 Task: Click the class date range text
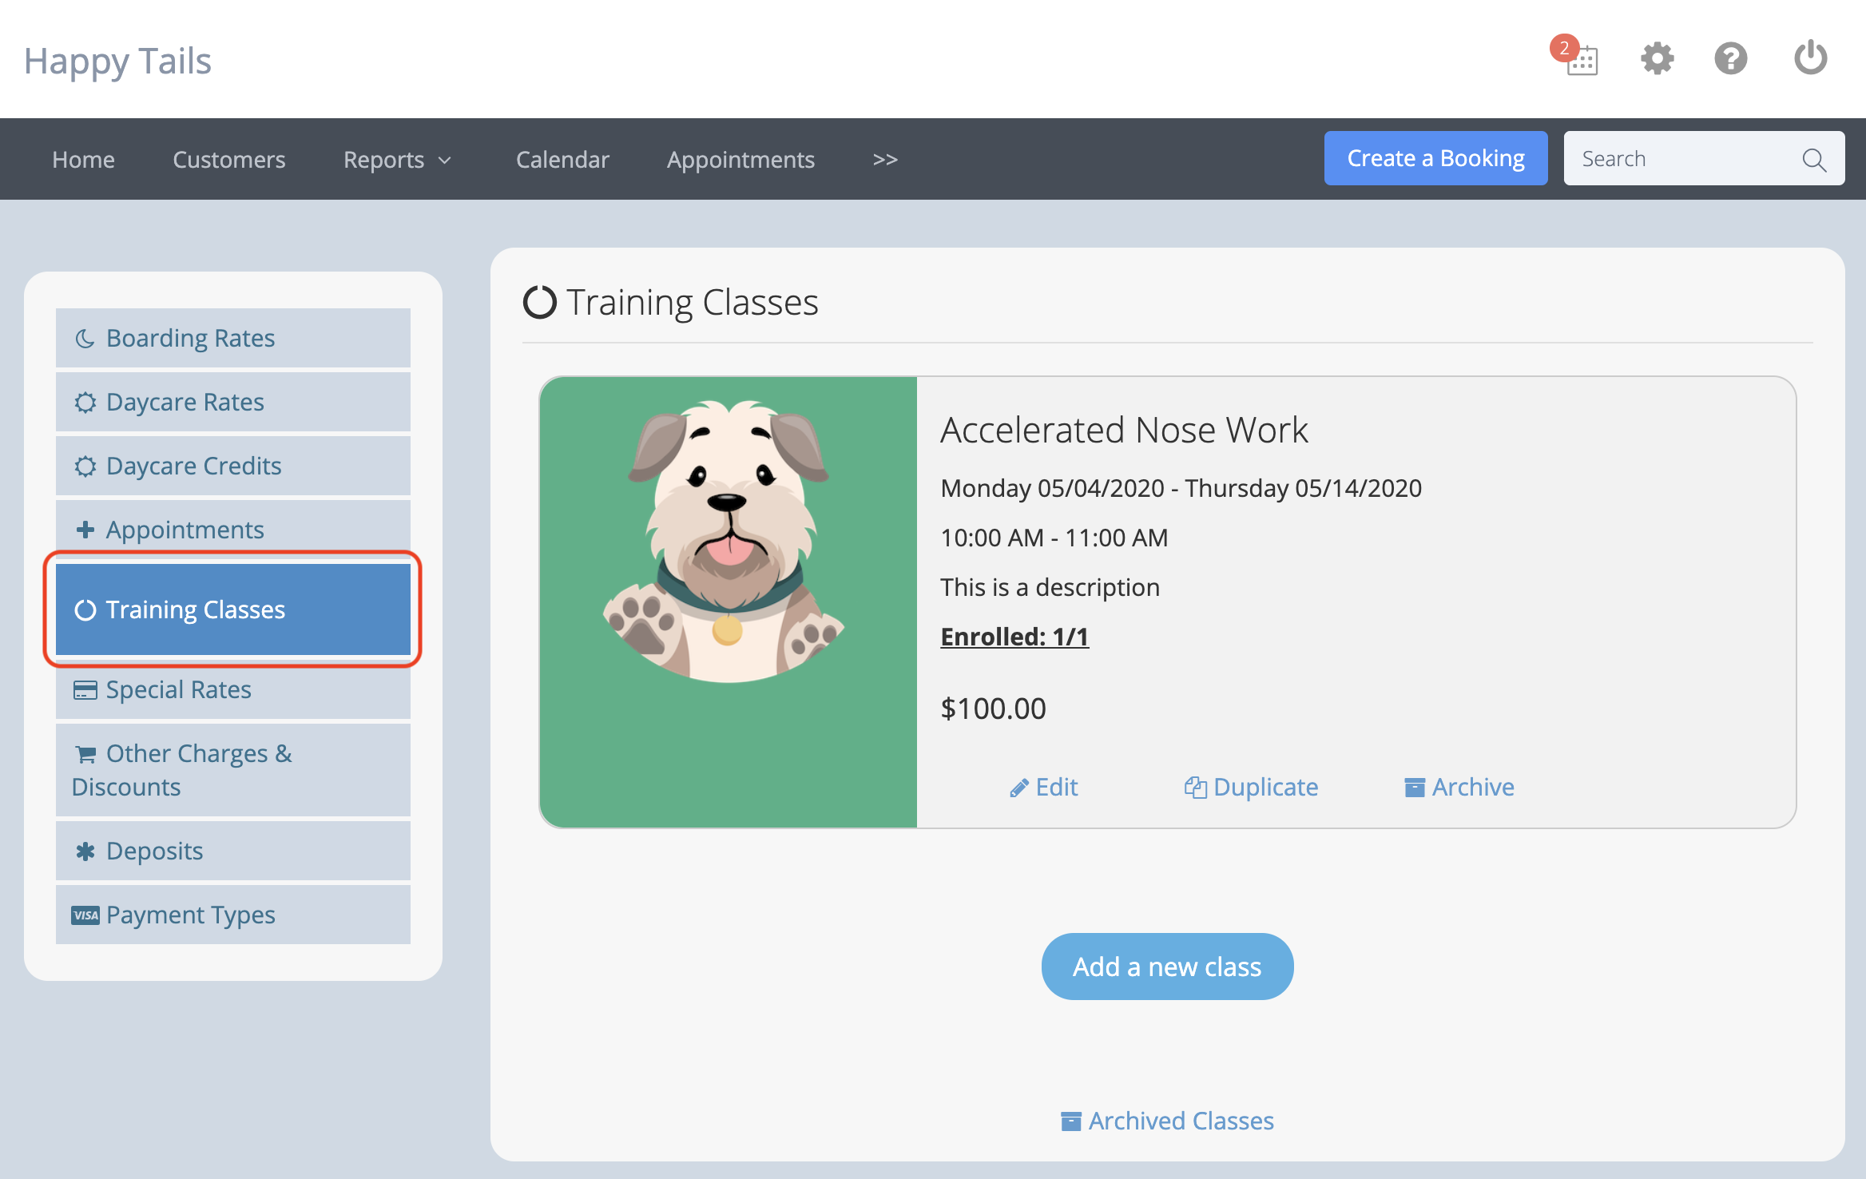pos(1181,488)
